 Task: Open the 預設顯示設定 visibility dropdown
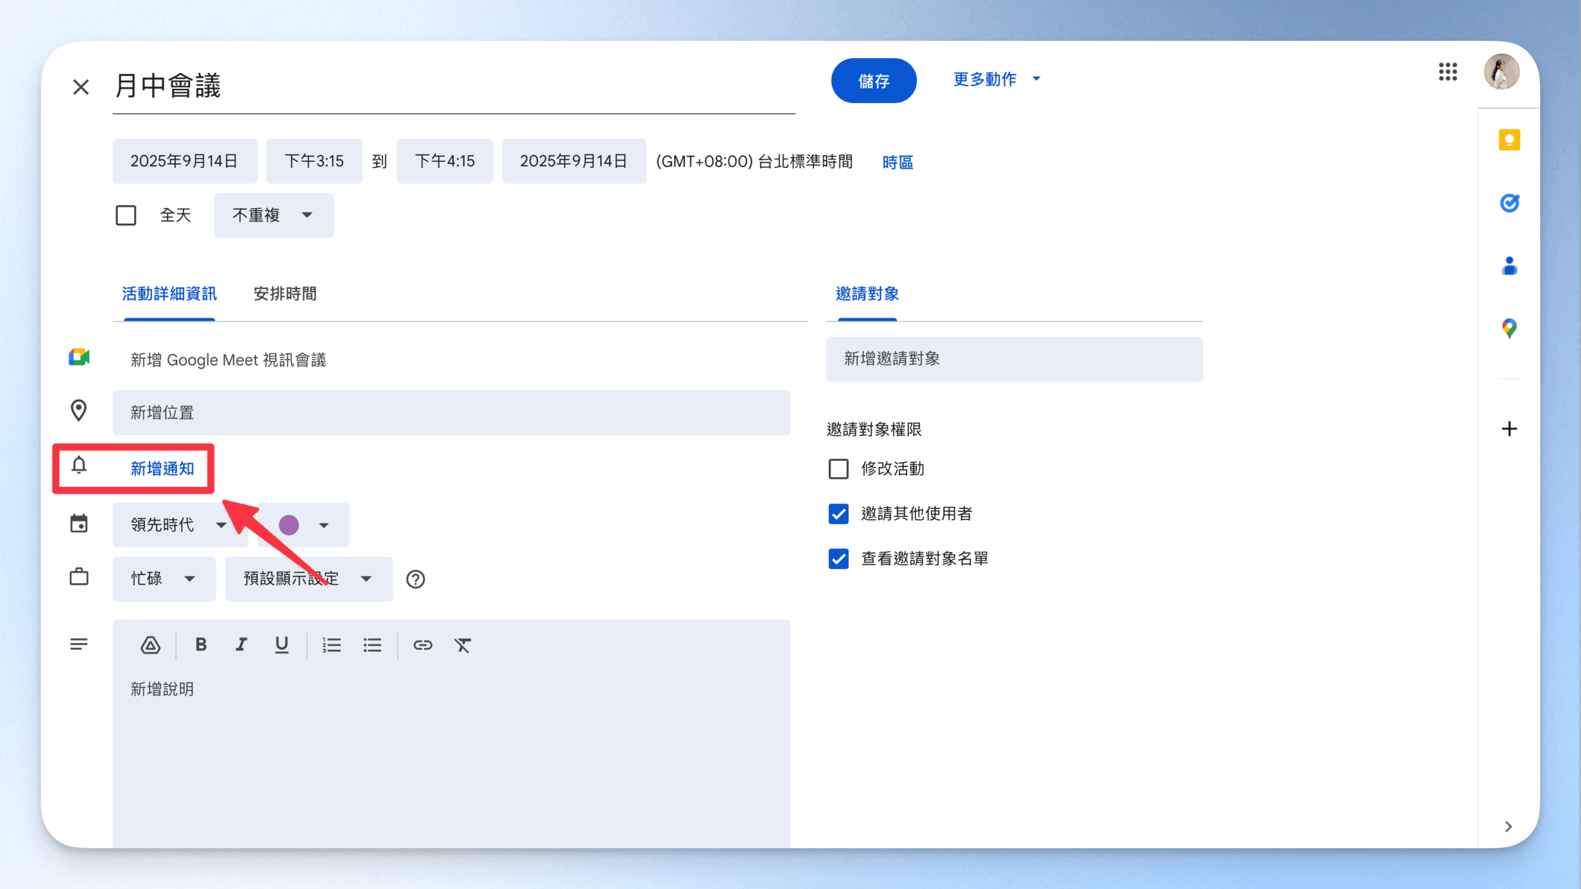[x=308, y=579]
